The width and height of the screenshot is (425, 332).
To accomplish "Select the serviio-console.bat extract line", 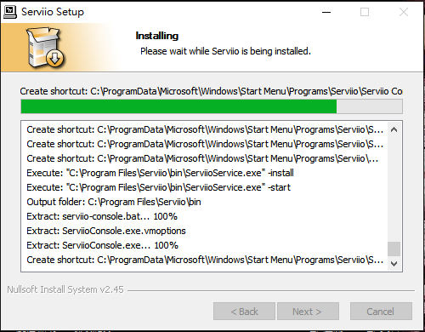I will [102, 216].
